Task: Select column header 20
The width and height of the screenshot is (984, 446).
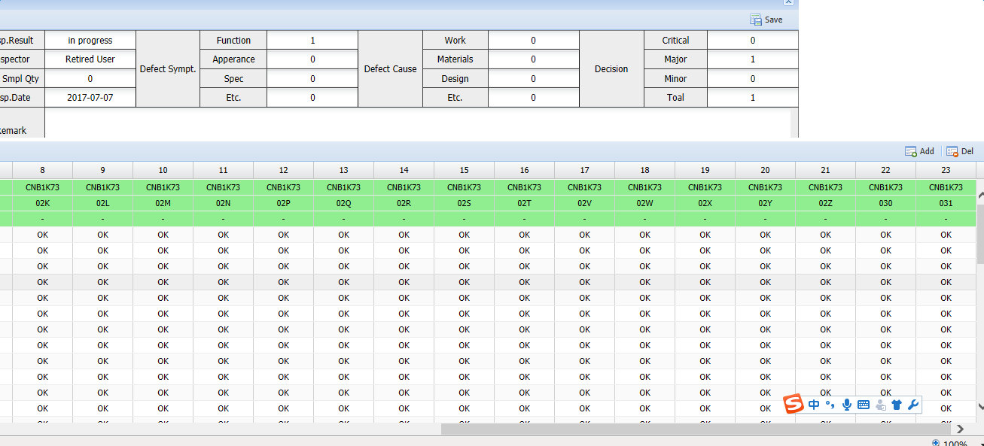Action: [x=765, y=170]
